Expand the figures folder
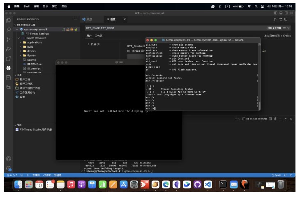Image resolution: width=300 pixels, height=198 pixels. point(20,55)
